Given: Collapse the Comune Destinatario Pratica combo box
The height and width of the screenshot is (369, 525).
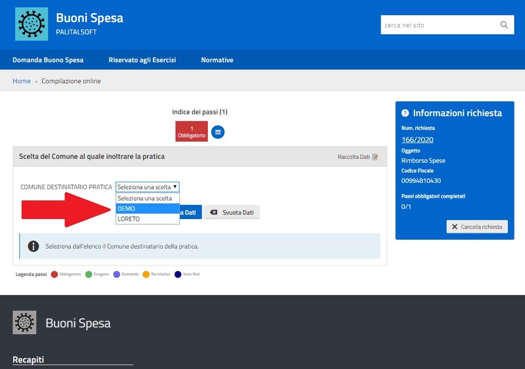Looking at the screenshot, I should (x=147, y=187).
